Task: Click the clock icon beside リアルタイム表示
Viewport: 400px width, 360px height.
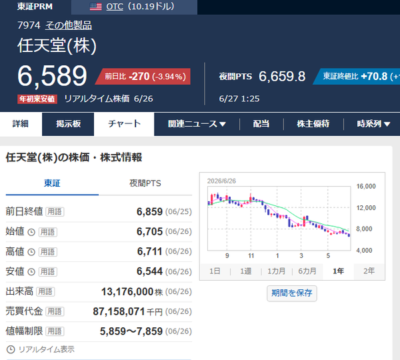Action: [11, 349]
